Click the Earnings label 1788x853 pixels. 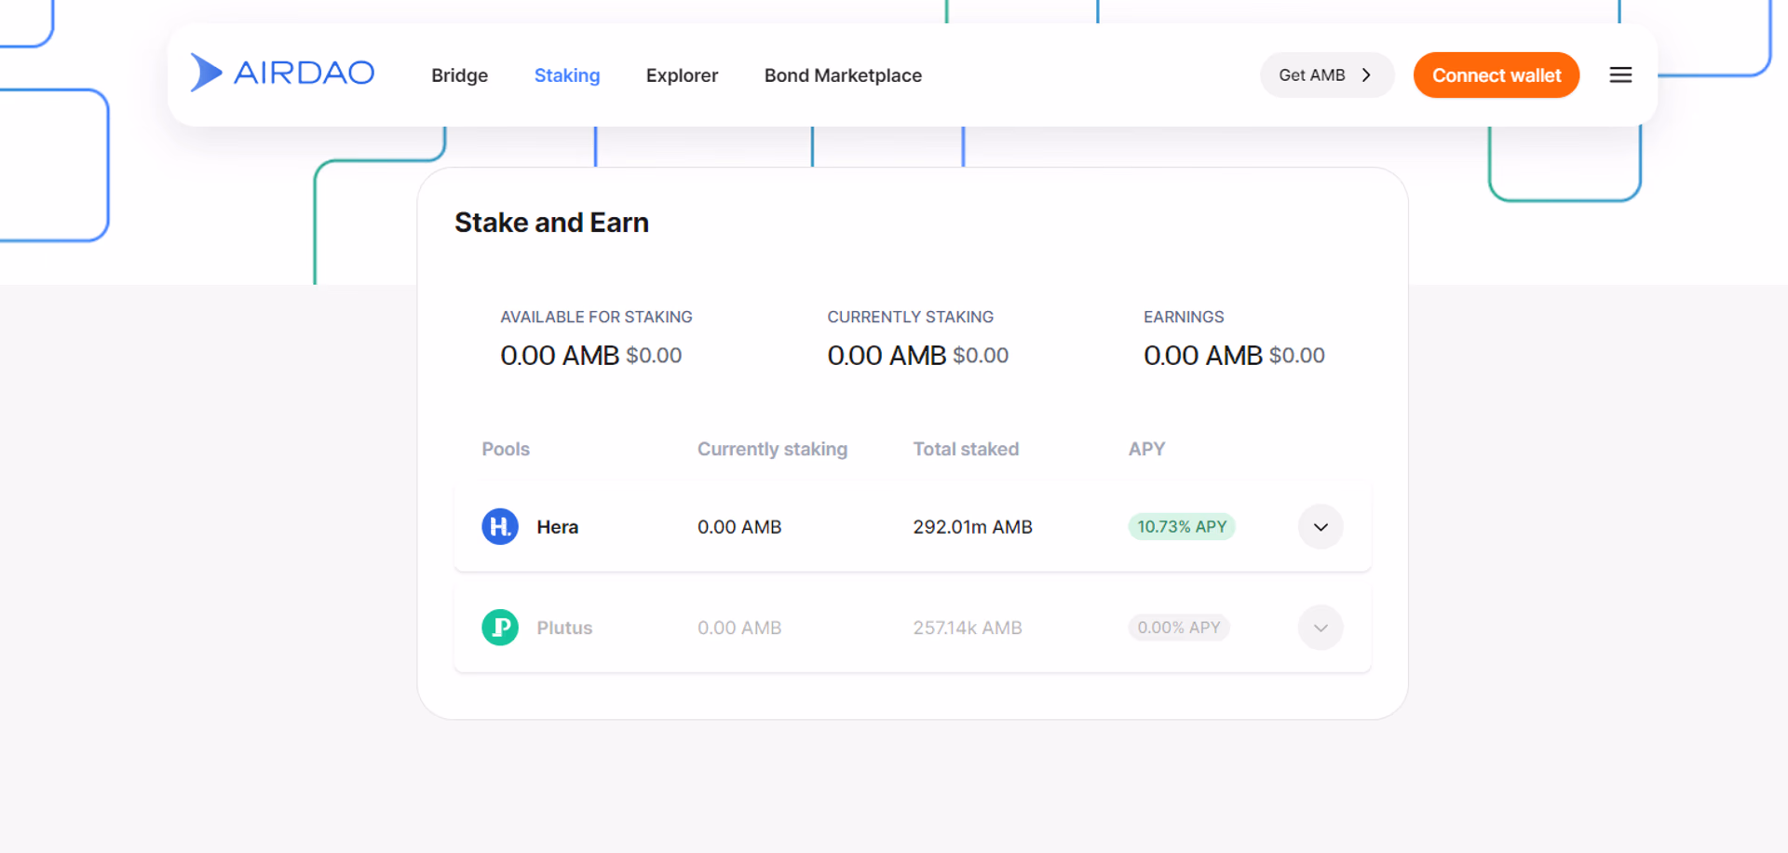[x=1184, y=318]
